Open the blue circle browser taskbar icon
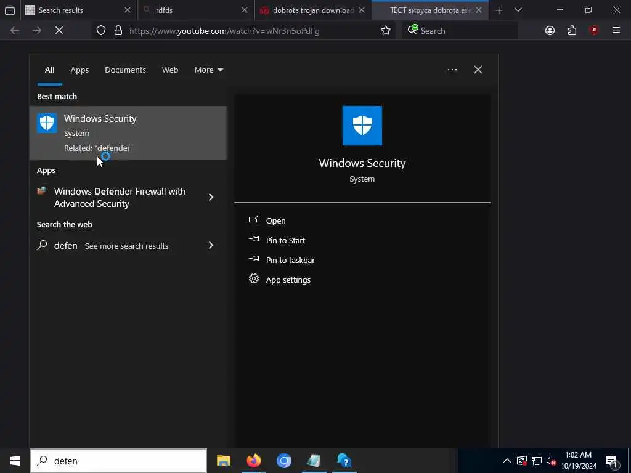Viewport: 631px width, 473px height. (x=283, y=461)
